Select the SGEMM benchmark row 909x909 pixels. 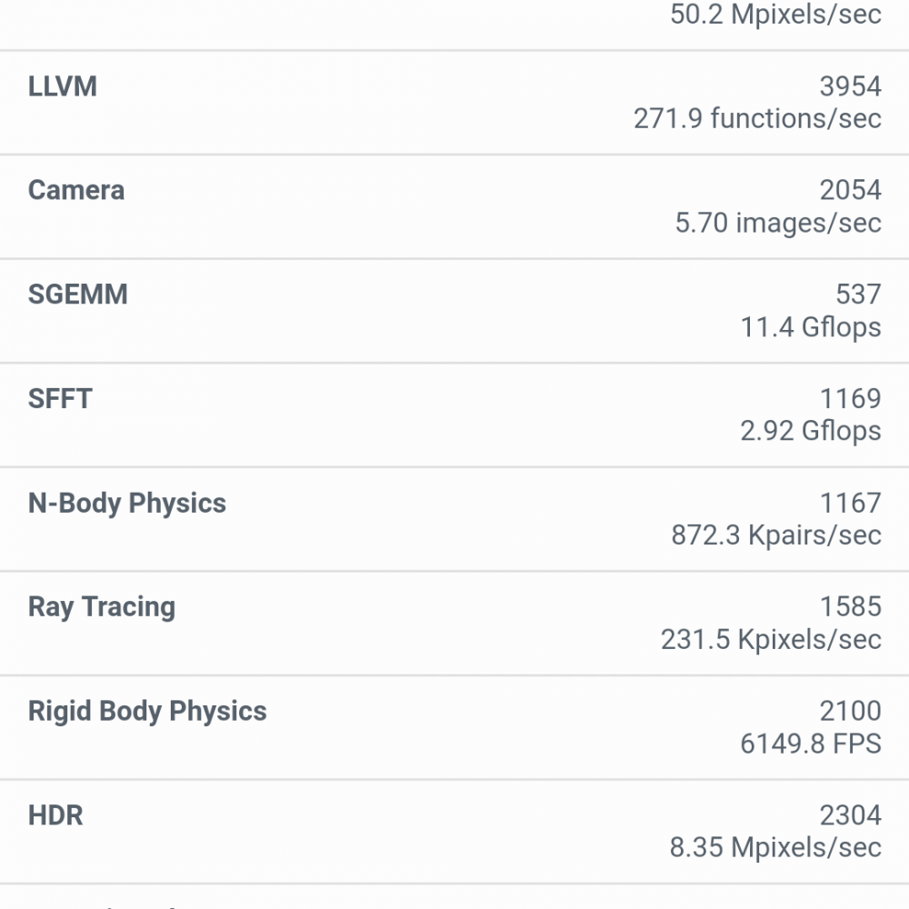click(x=454, y=311)
